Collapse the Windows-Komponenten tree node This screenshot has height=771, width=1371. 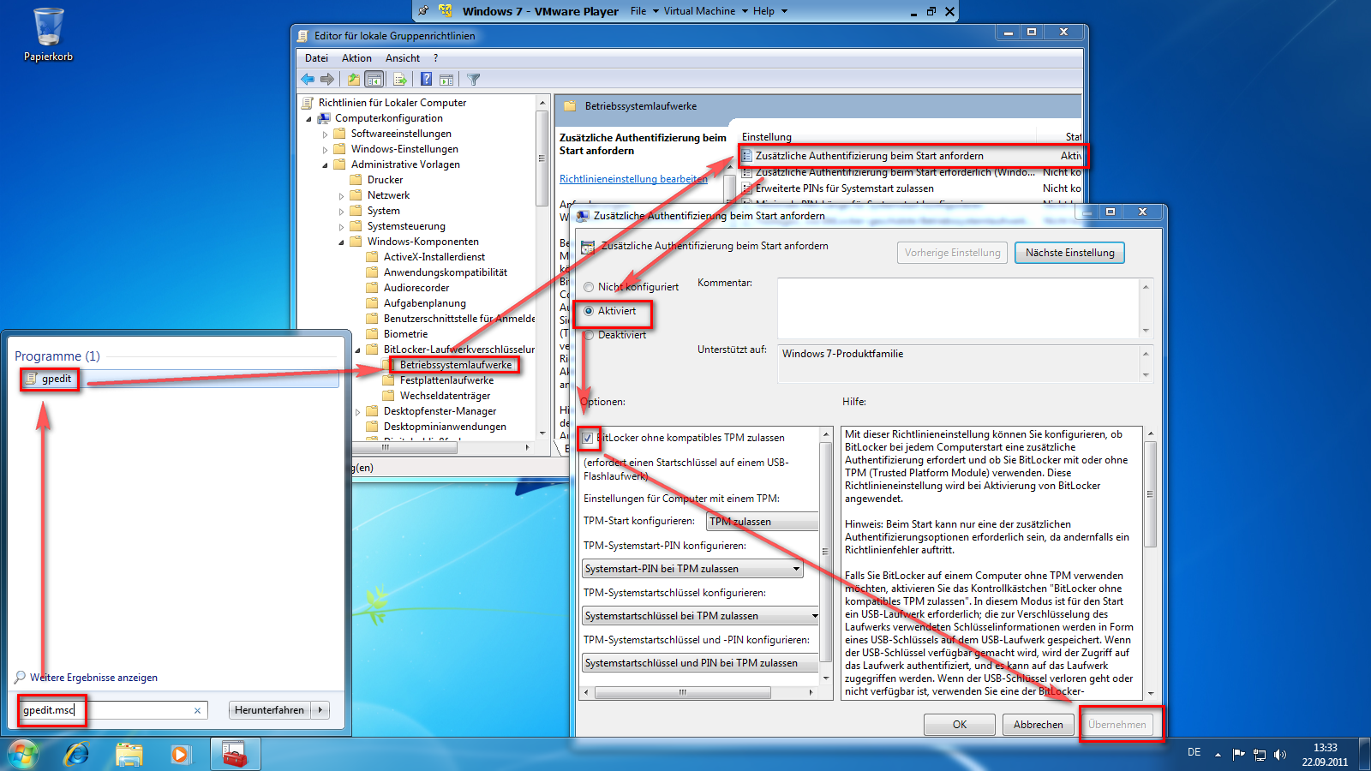point(341,242)
